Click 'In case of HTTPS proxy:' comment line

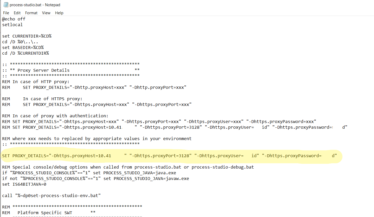point(52,99)
